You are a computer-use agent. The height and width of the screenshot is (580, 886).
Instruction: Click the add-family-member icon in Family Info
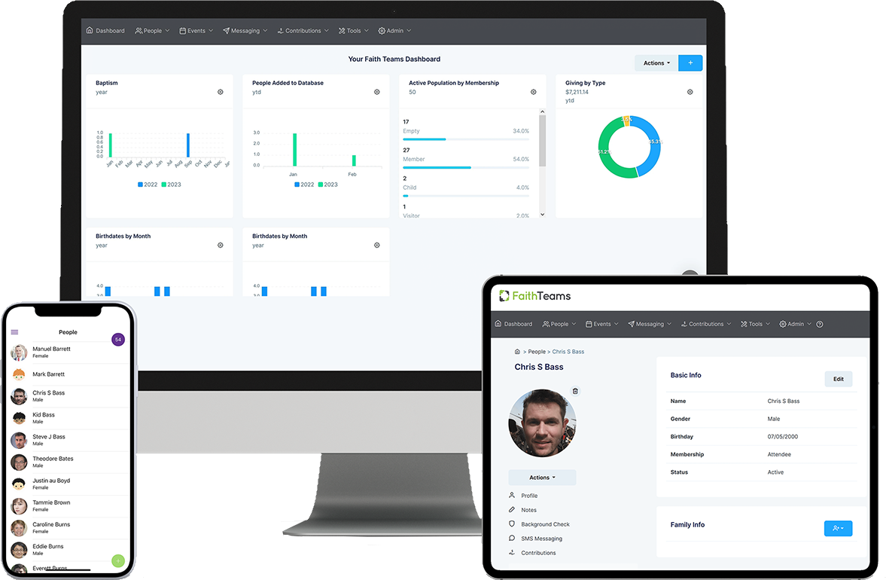pyautogui.click(x=838, y=528)
